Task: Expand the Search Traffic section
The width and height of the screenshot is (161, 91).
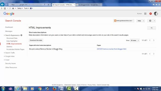Action: point(10,53)
